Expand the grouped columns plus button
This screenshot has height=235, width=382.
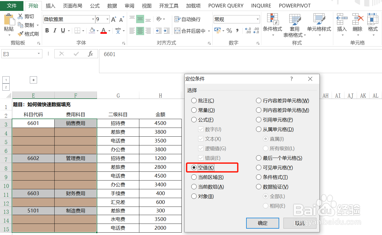[33, 80]
